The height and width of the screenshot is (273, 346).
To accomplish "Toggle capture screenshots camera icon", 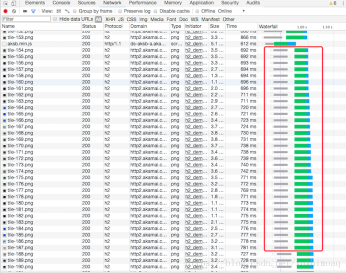I will pos(25,11).
